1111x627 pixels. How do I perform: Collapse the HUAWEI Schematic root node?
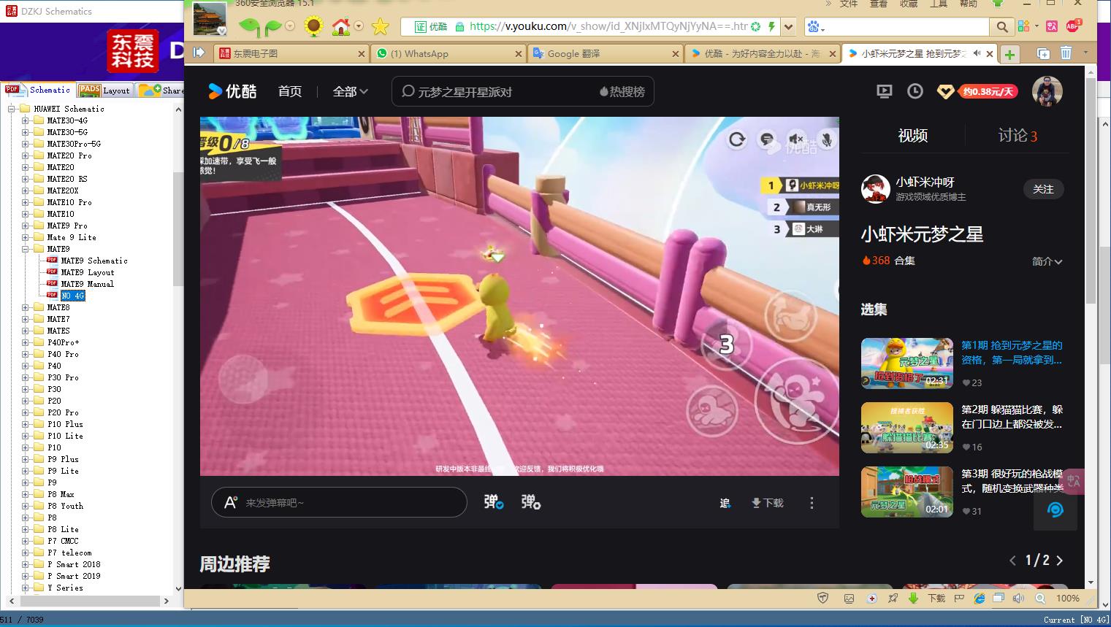pyautogui.click(x=12, y=109)
